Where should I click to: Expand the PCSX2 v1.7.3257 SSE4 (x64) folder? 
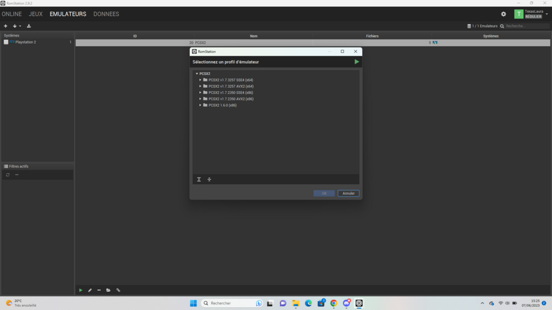[x=200, y=80]
